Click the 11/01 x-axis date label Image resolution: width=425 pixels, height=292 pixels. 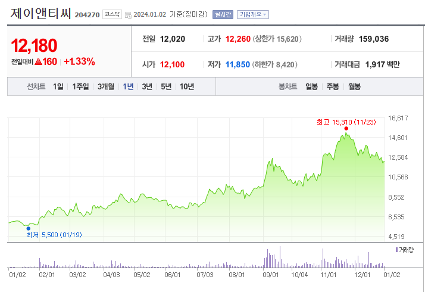pyautogui.click(x=328, y=275)
